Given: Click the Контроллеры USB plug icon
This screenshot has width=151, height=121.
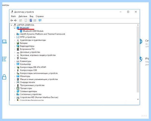Looking at the screenshot, I should point(18,70).
